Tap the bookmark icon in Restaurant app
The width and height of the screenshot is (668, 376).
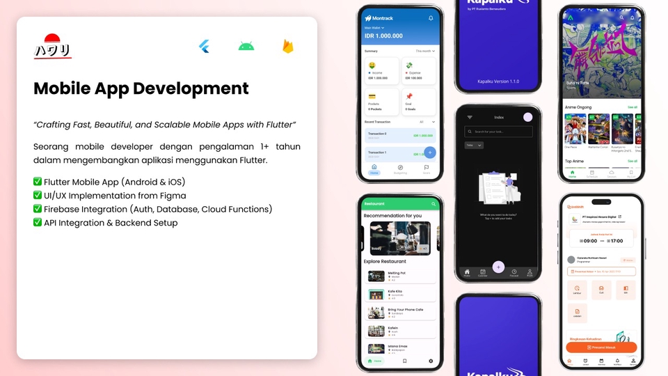(405, 361)
